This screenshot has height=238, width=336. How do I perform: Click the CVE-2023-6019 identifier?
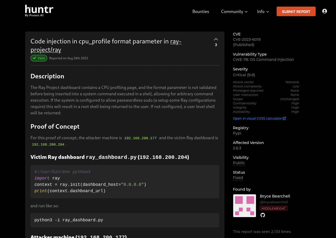coord(247,39)
